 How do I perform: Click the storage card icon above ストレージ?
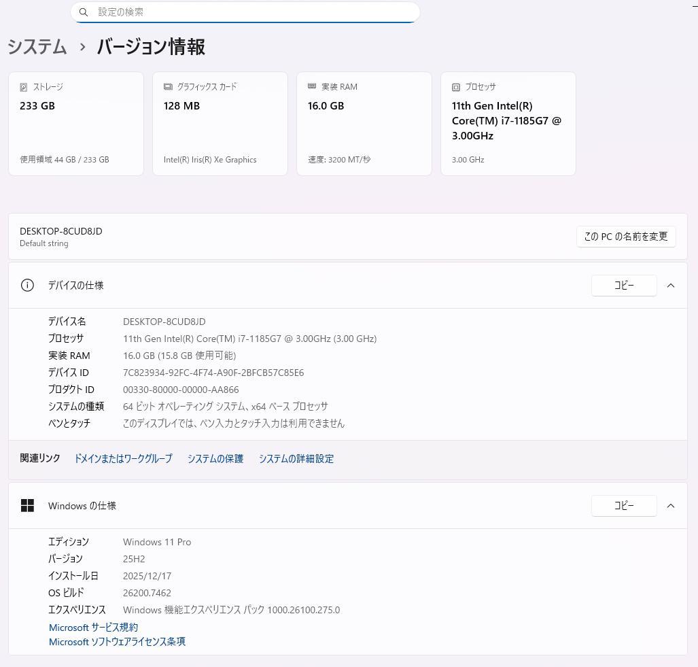click(24, 86)
